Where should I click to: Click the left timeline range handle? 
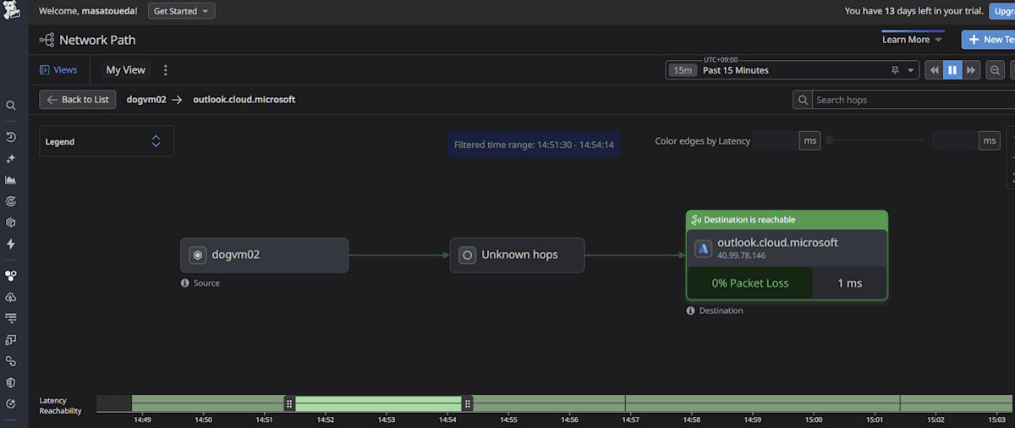(x=289, y=403)
